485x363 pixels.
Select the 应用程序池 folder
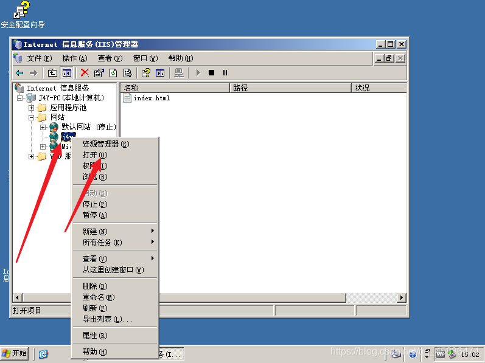pyautogui.click(x=68, y=108)
